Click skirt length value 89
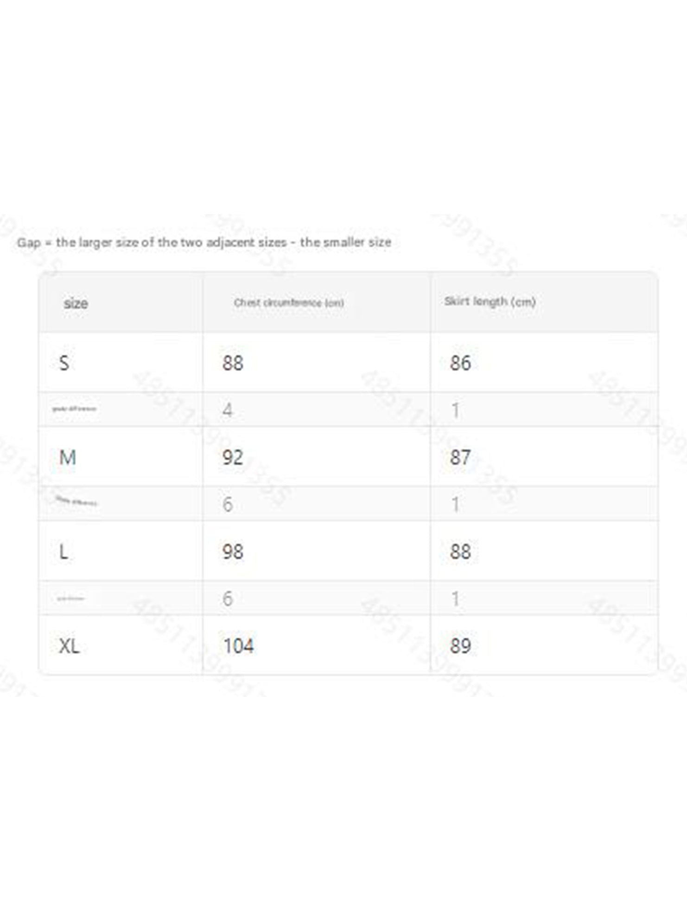The image size is (687, 911). pyautogui.click(x=460, y=646)
